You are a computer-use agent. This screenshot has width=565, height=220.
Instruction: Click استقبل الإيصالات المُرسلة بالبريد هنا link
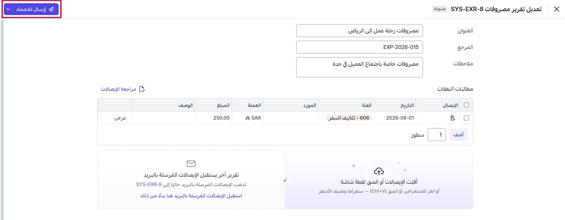point(191,196)
